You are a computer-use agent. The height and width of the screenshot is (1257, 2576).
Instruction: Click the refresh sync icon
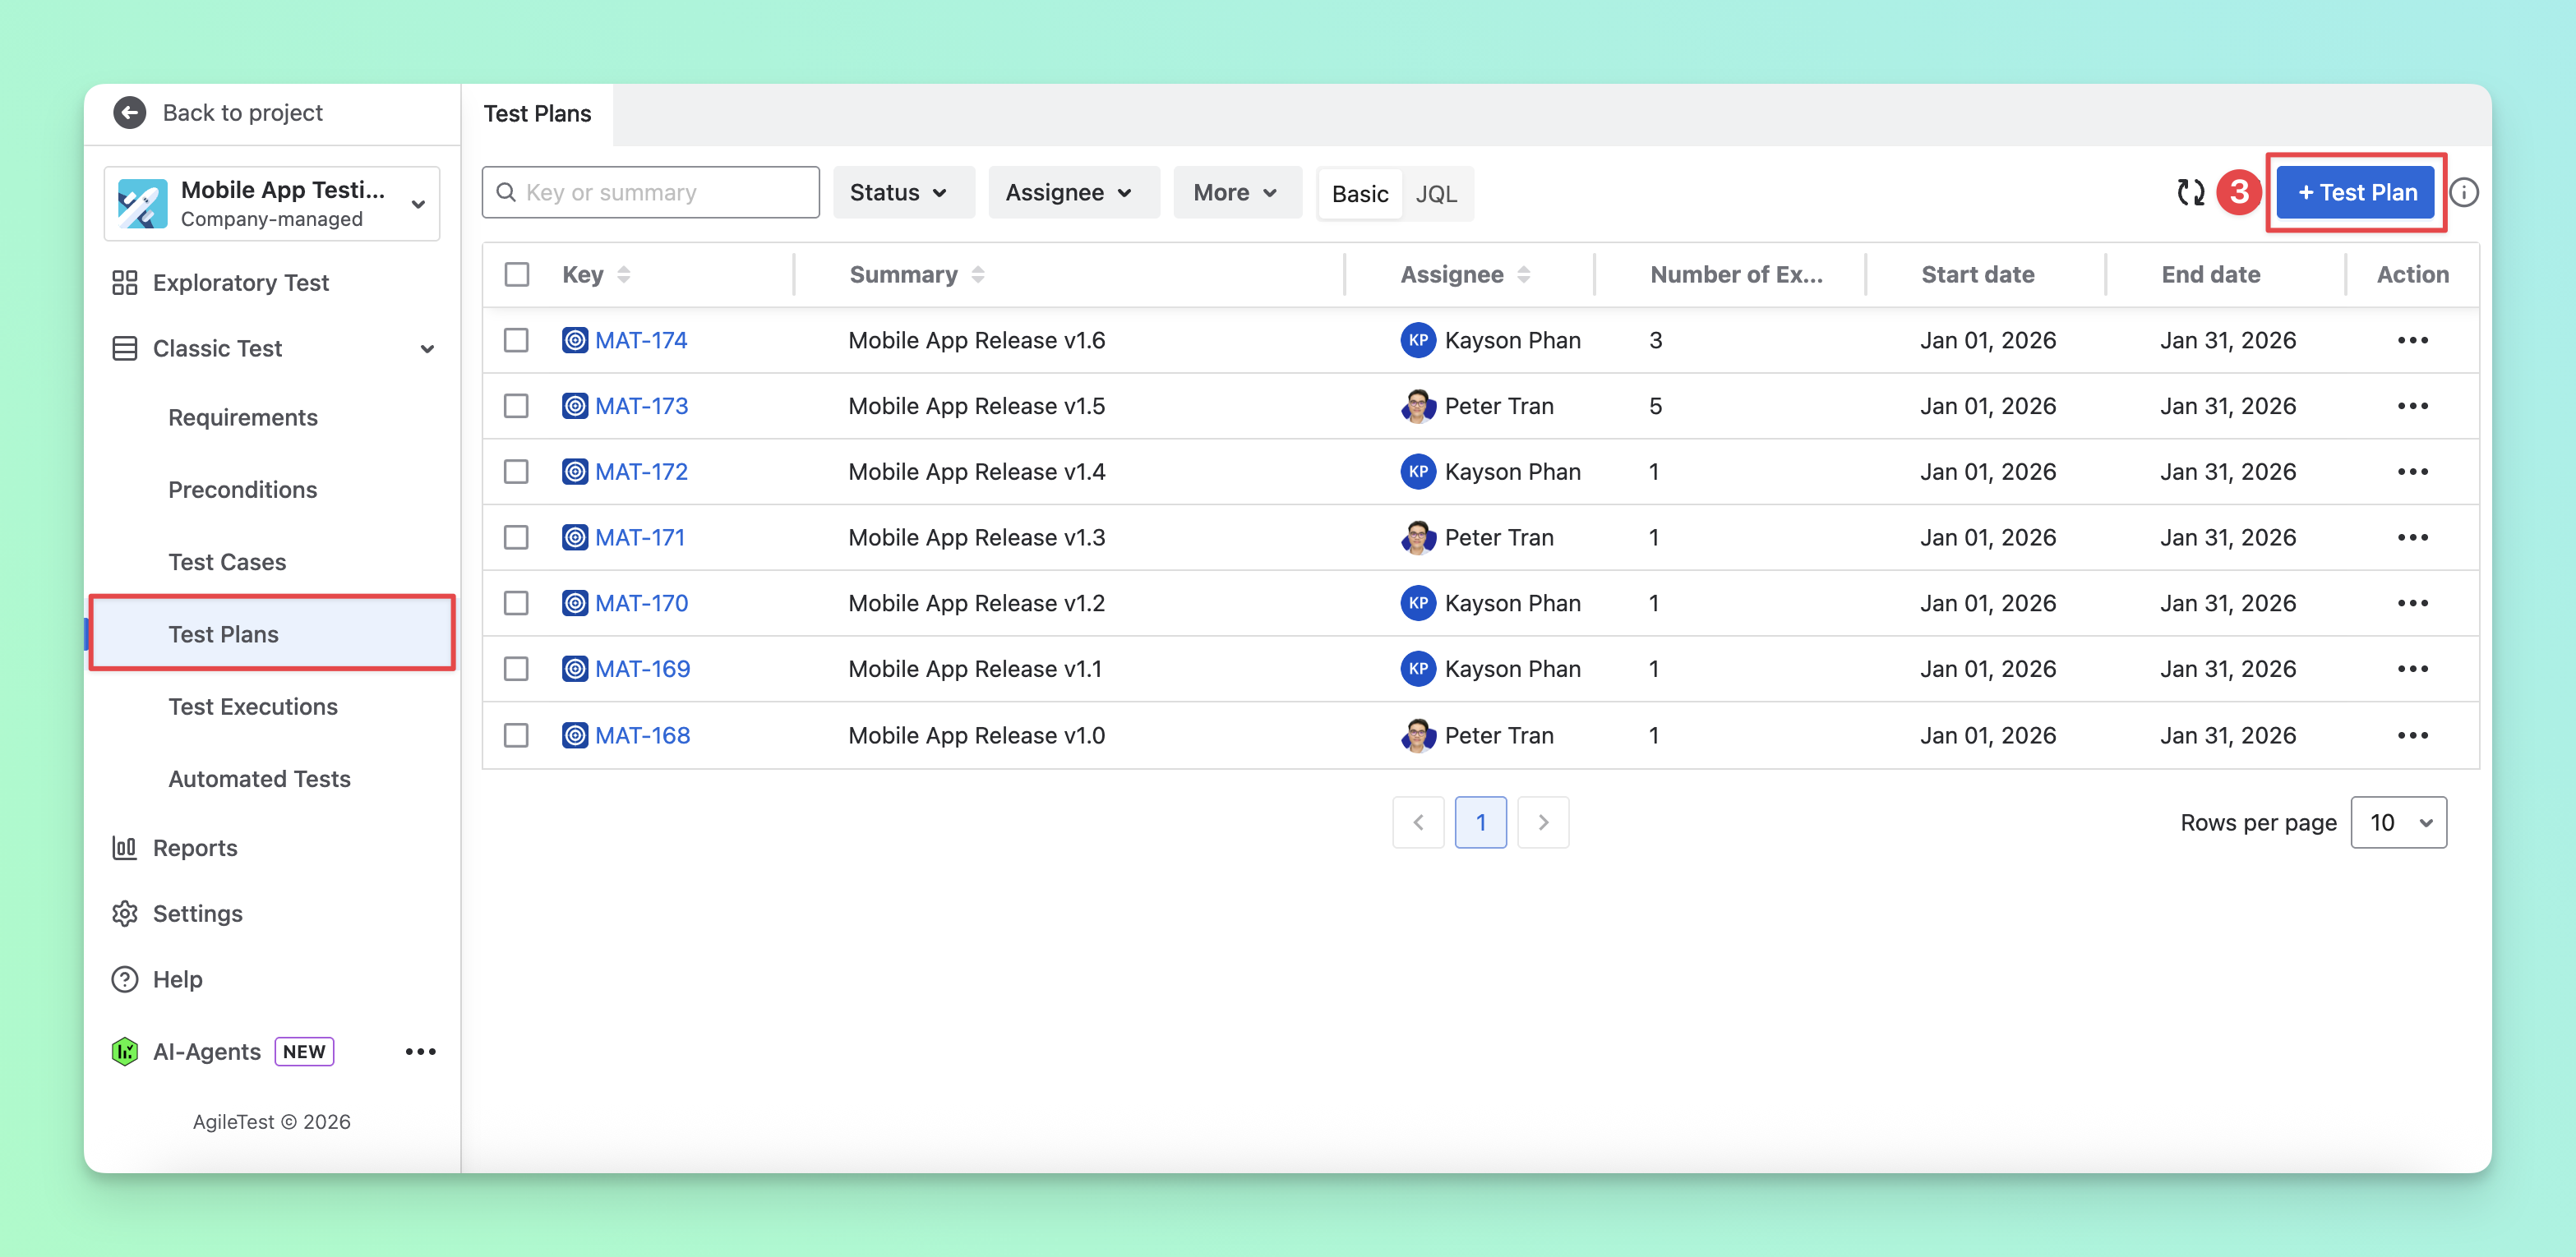click(x=2190, y=192)
